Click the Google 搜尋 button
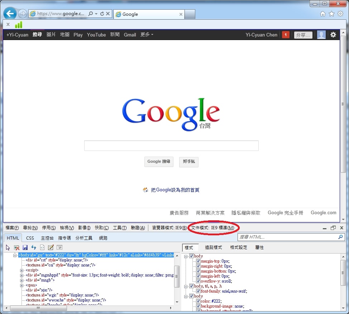 [x=159, y=162]
